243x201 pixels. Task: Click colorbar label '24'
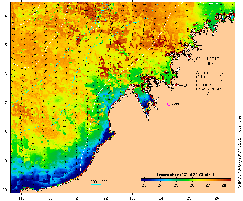tap(160, 185)
